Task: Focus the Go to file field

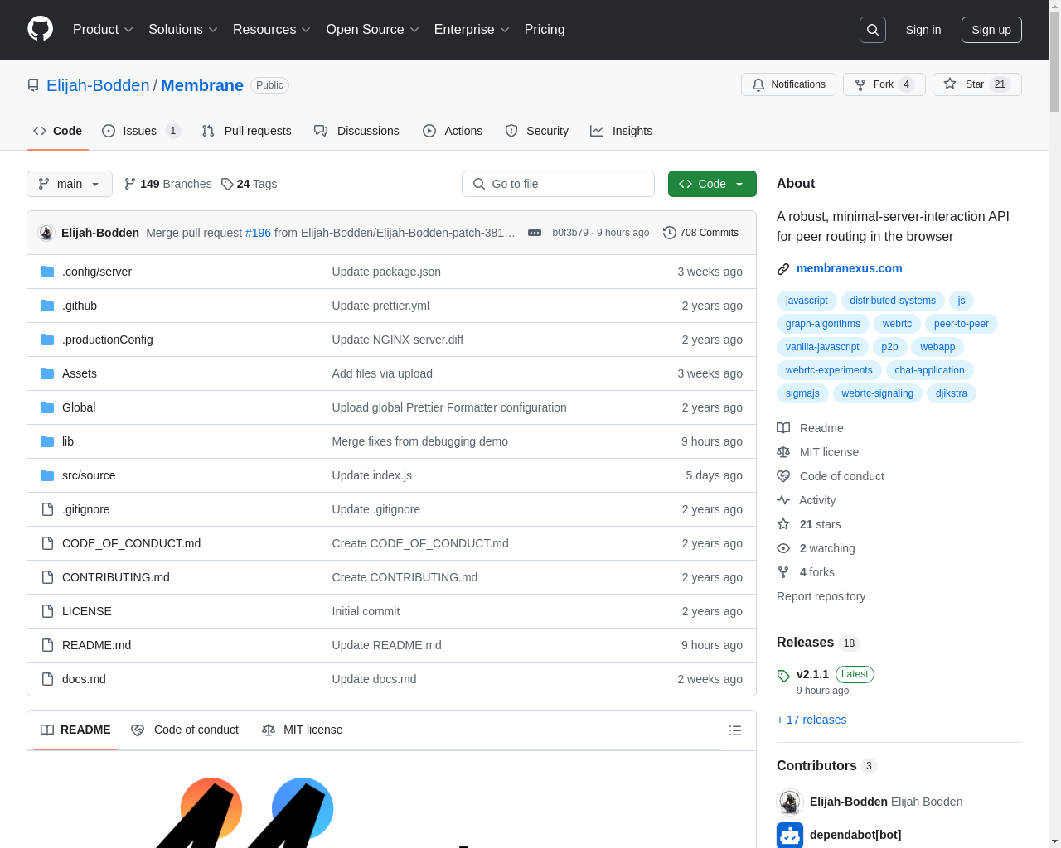Action: click(x=558, y=184)
